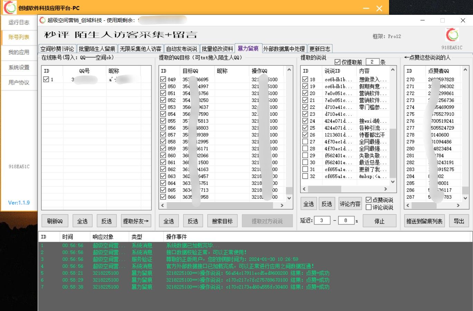Check the 说说 row 32 checkbox
This screenshot has width=473, height=311.
(x=305, y=176)
